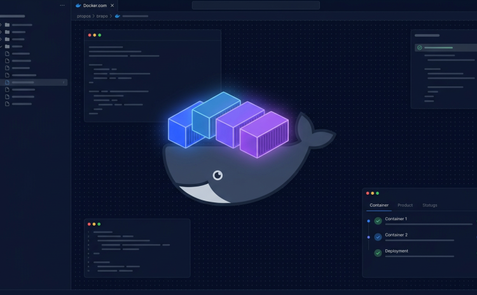Minimize the Container panel window via yellow dot

click(372, 193)
